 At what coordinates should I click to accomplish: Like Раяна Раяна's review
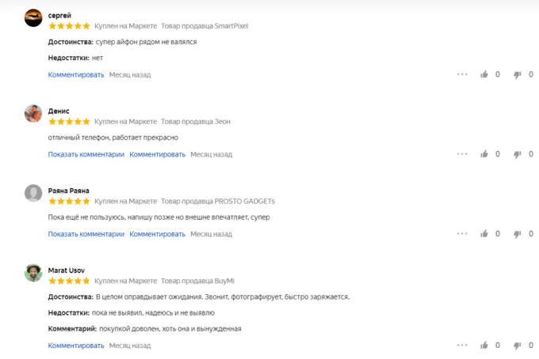pyautogui.click(x=484, y=234)
